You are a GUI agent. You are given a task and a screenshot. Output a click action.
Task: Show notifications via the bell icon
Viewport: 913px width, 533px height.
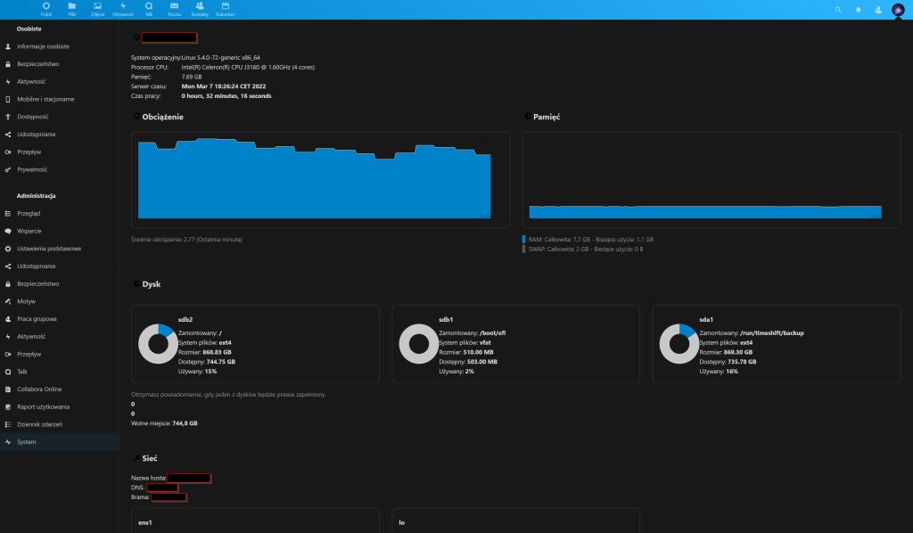[x=859, y=9]
